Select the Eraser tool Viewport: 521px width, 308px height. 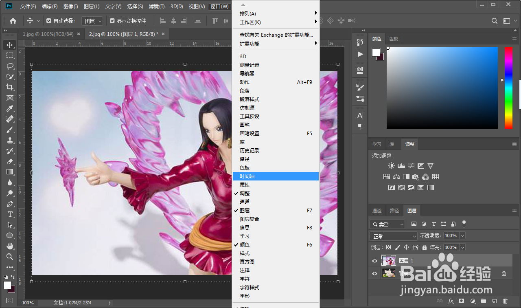tap(10, 161)
